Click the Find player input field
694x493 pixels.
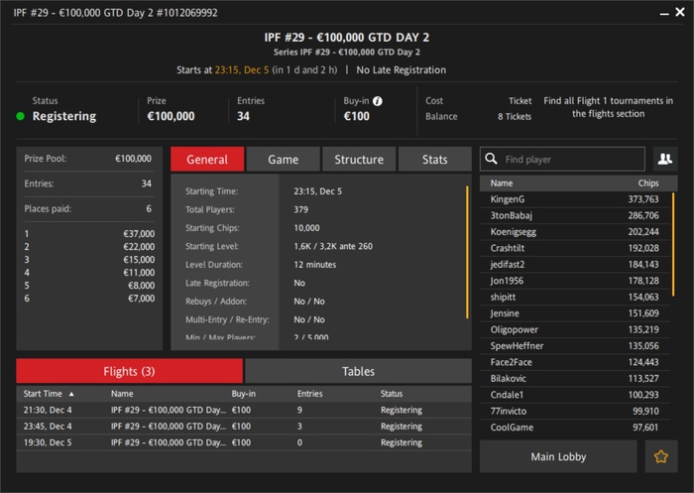click(x=562, y=159)
